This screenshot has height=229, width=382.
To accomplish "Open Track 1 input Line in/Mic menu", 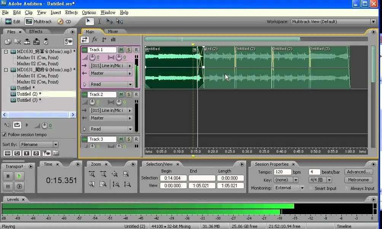I will coord(111,66).
